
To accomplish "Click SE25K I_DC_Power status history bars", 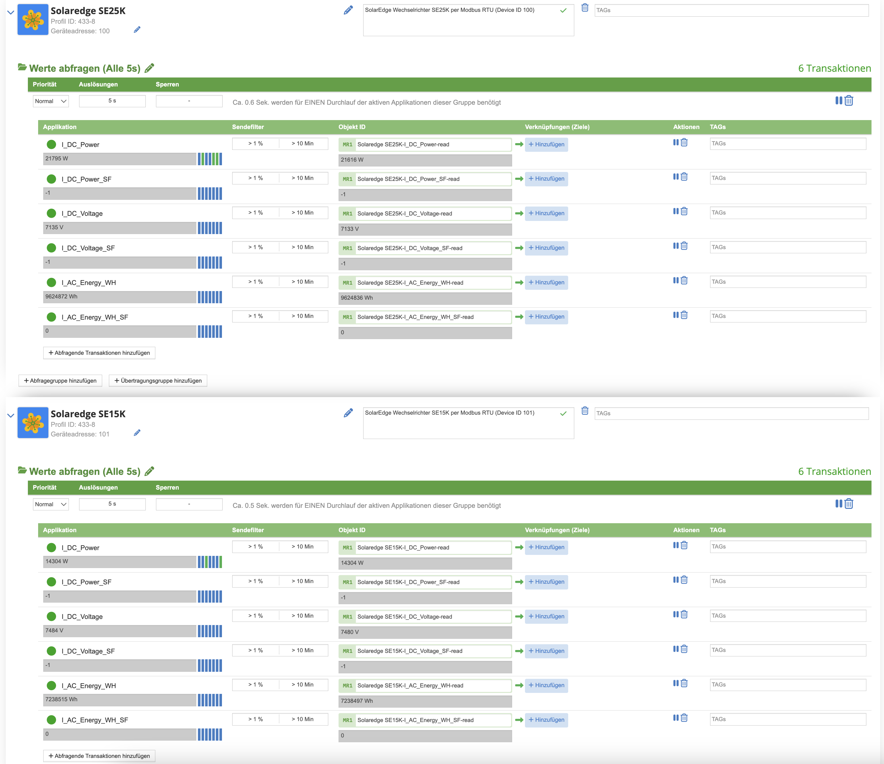I will point(209,159).
